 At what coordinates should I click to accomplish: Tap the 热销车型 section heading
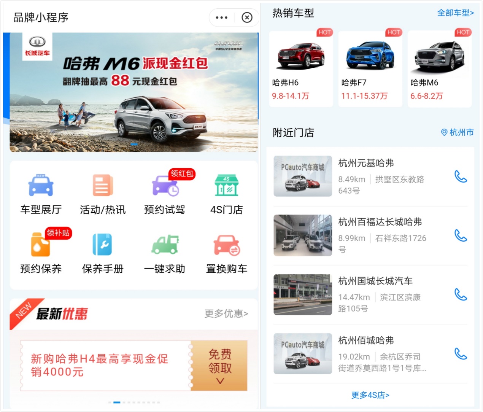[293, 13]
